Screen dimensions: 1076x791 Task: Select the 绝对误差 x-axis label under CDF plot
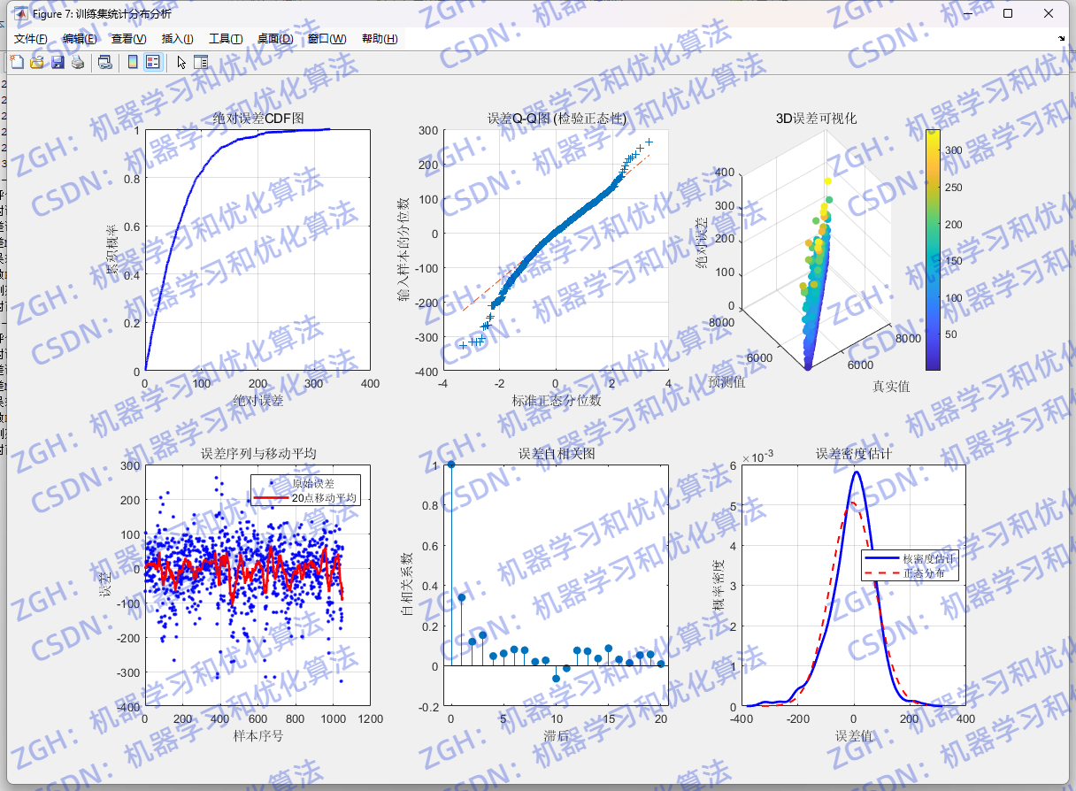point(258,401)
